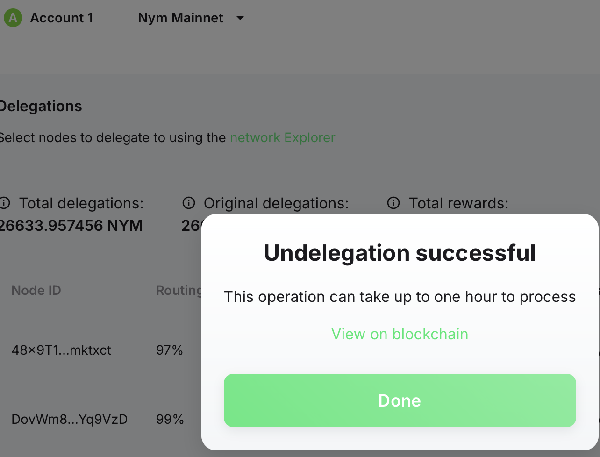This screenshot has height=457, width=600.
Task: Open the View on blockchain link
Action: (x=400, y=334)
